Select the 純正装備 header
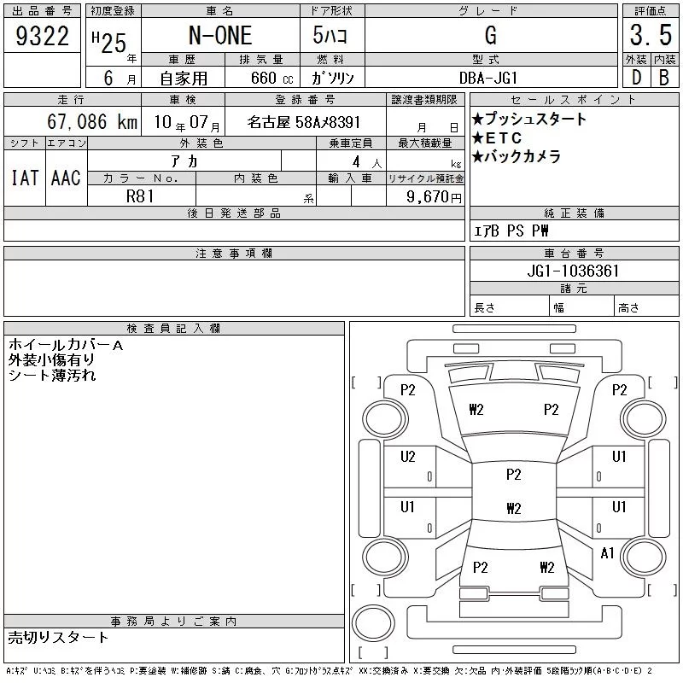 pyautogui.click(x=574, y=213)
